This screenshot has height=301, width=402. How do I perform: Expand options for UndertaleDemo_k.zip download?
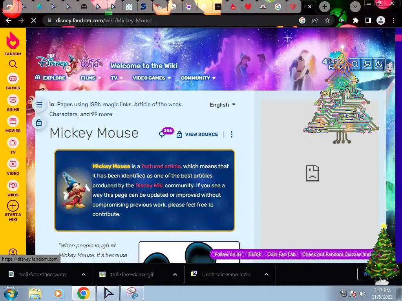(x=267, y=274)
